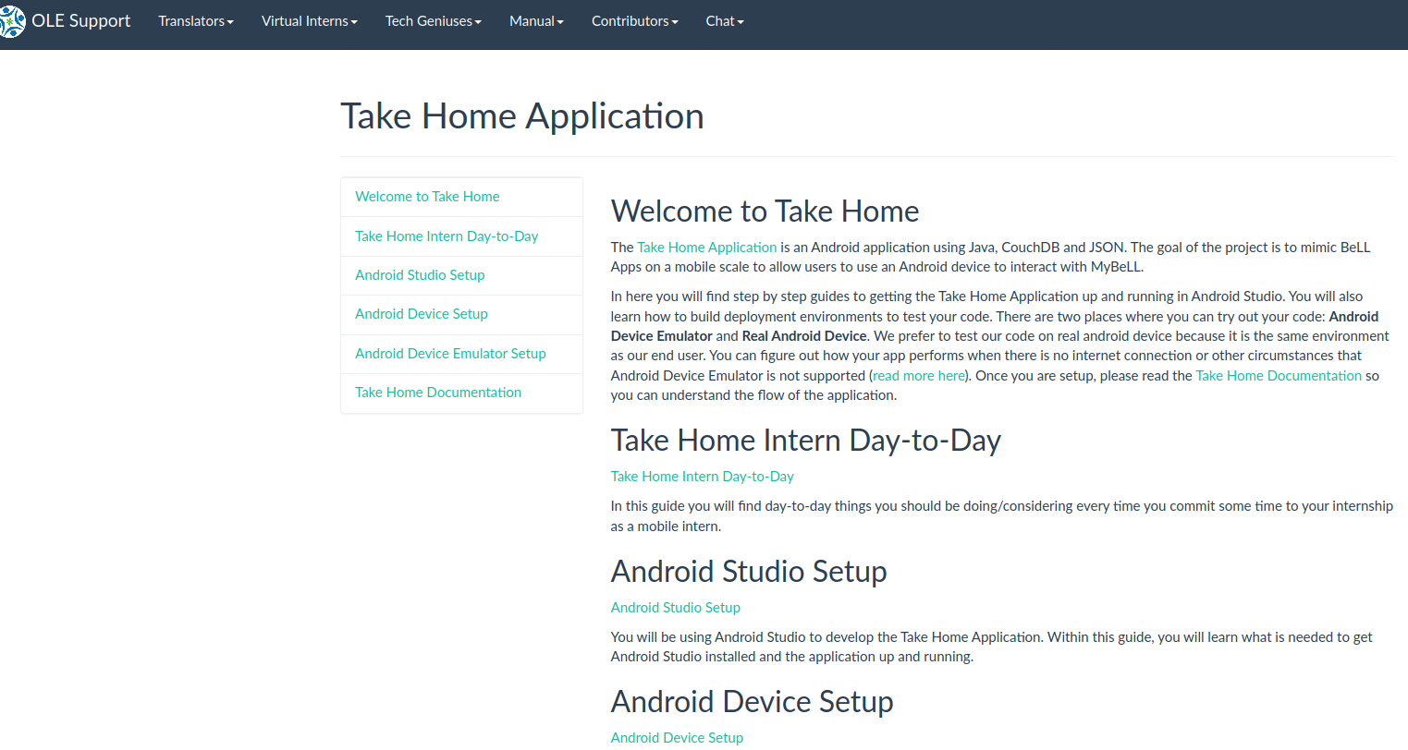1408x750 pixels.
Task: Select Welcome to Take Home sidebar item
Action: tap(461, 197)
